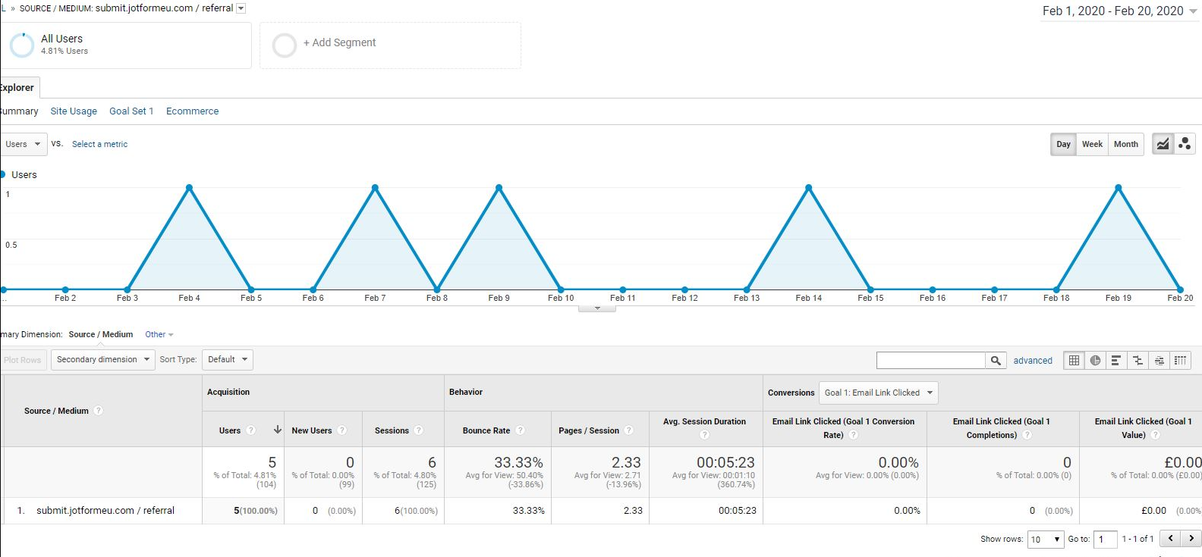Set graph interval to Month

pos(1125,144)
